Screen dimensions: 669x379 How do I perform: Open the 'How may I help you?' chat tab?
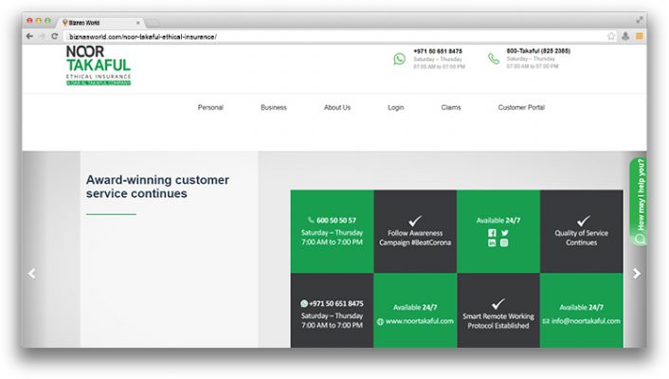(x=639, y=201)
